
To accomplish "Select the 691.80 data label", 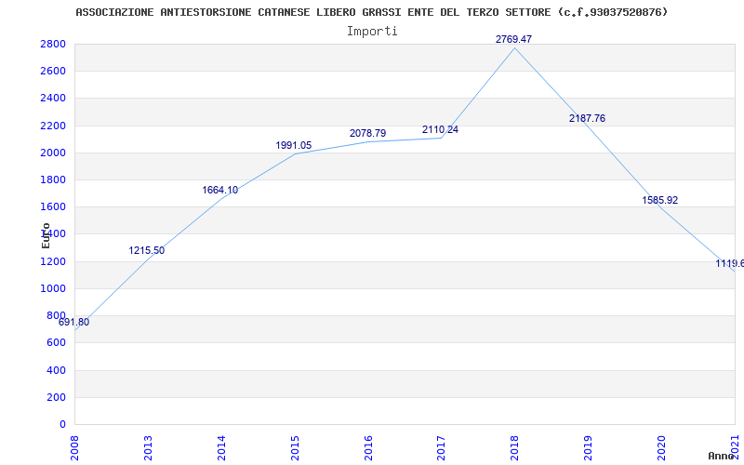I will [x=73, y=322].
